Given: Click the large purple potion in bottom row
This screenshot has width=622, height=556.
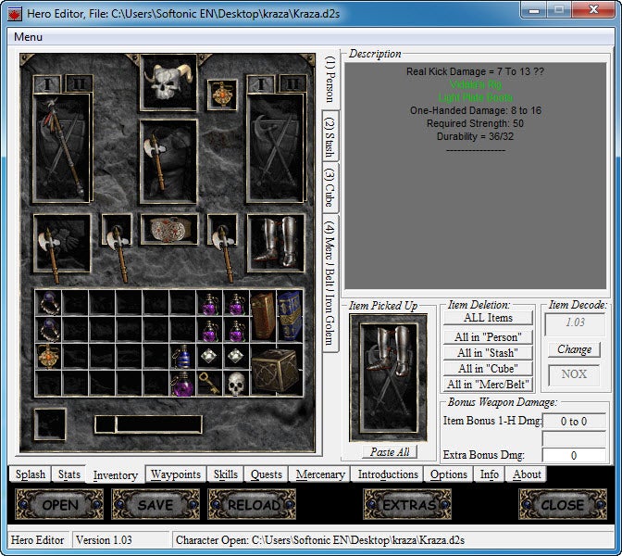Looking at the screenshot, I should tap(182, 383).
